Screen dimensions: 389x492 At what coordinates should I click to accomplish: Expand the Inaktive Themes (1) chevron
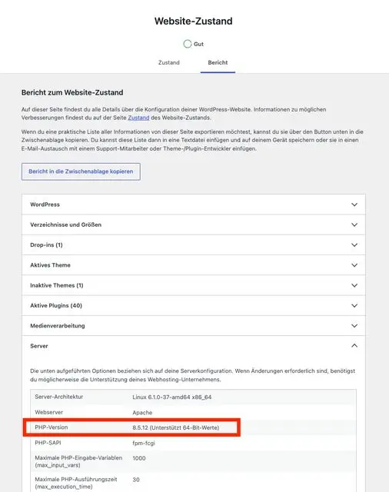(354, 285)
